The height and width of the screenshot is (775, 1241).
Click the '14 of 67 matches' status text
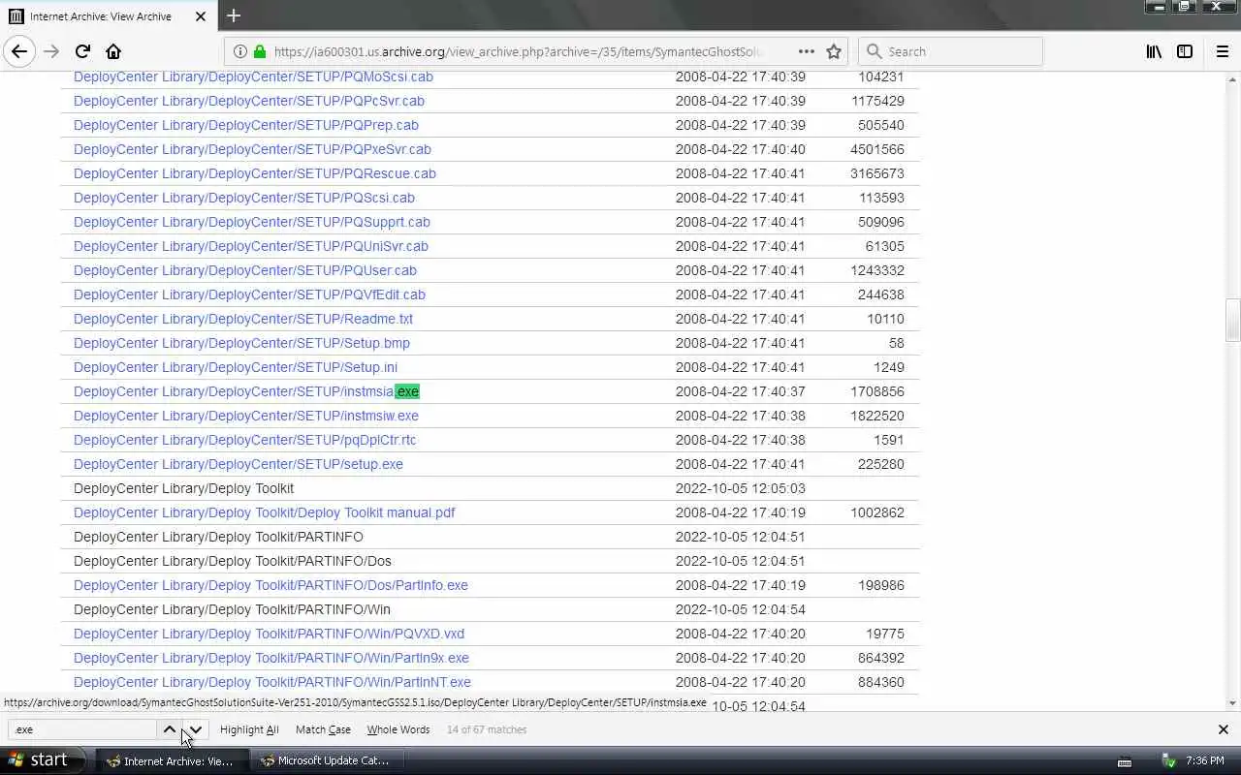pyautogui.click(x=487, y=729)
